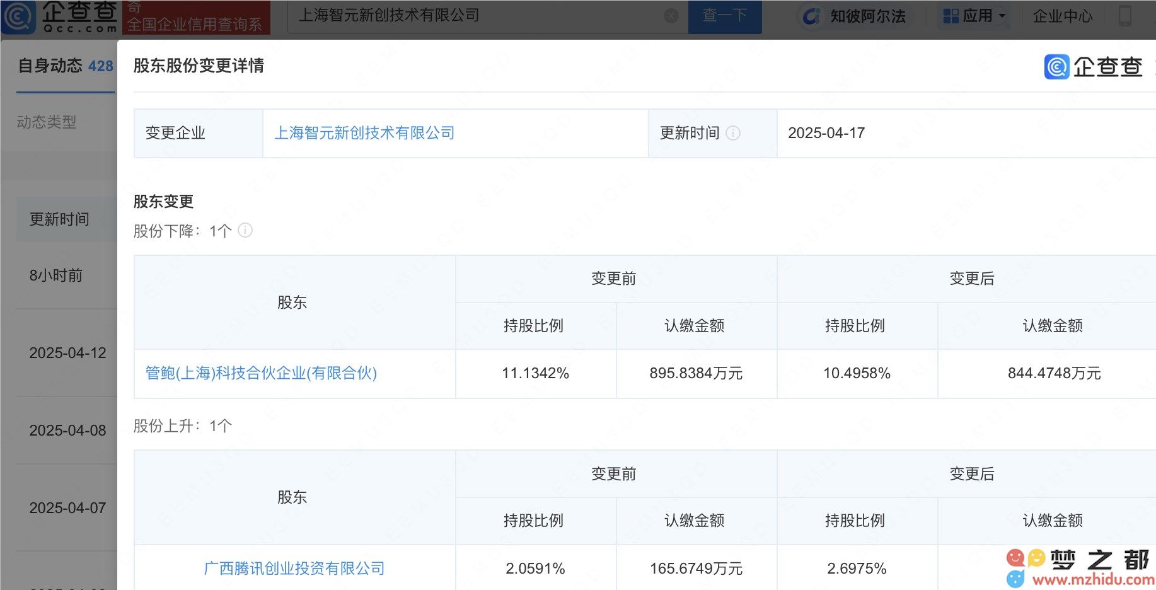This screenshot has width=1156, height=590.
Task: Click the Qcc.com logo in the header
Action: (60, 16)
